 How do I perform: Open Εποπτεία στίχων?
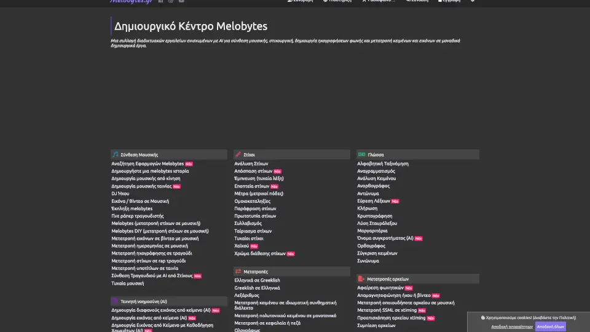[252, 186]
